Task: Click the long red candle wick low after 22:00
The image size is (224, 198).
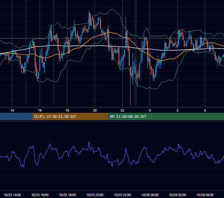Action: point(130,104)
